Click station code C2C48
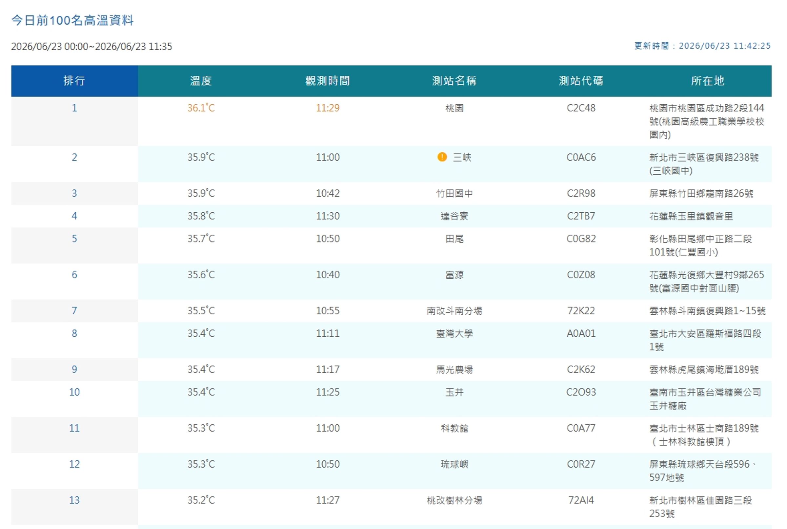The height and width of the screenshot is (529, 787). point(581,108)
